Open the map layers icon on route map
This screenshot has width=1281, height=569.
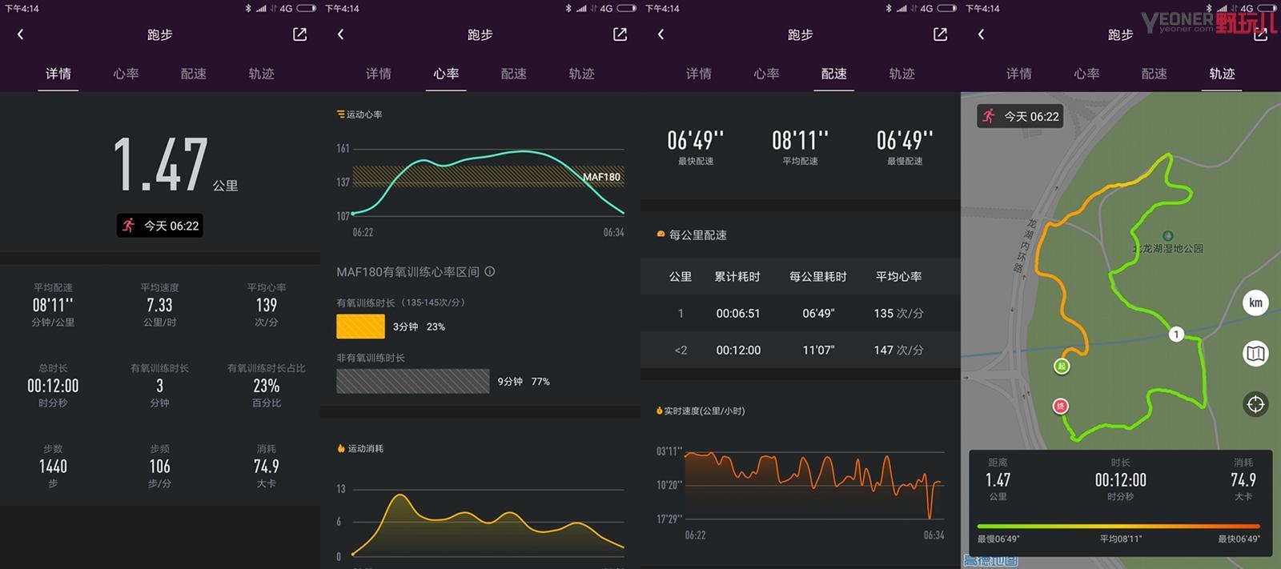(1255, 353)
